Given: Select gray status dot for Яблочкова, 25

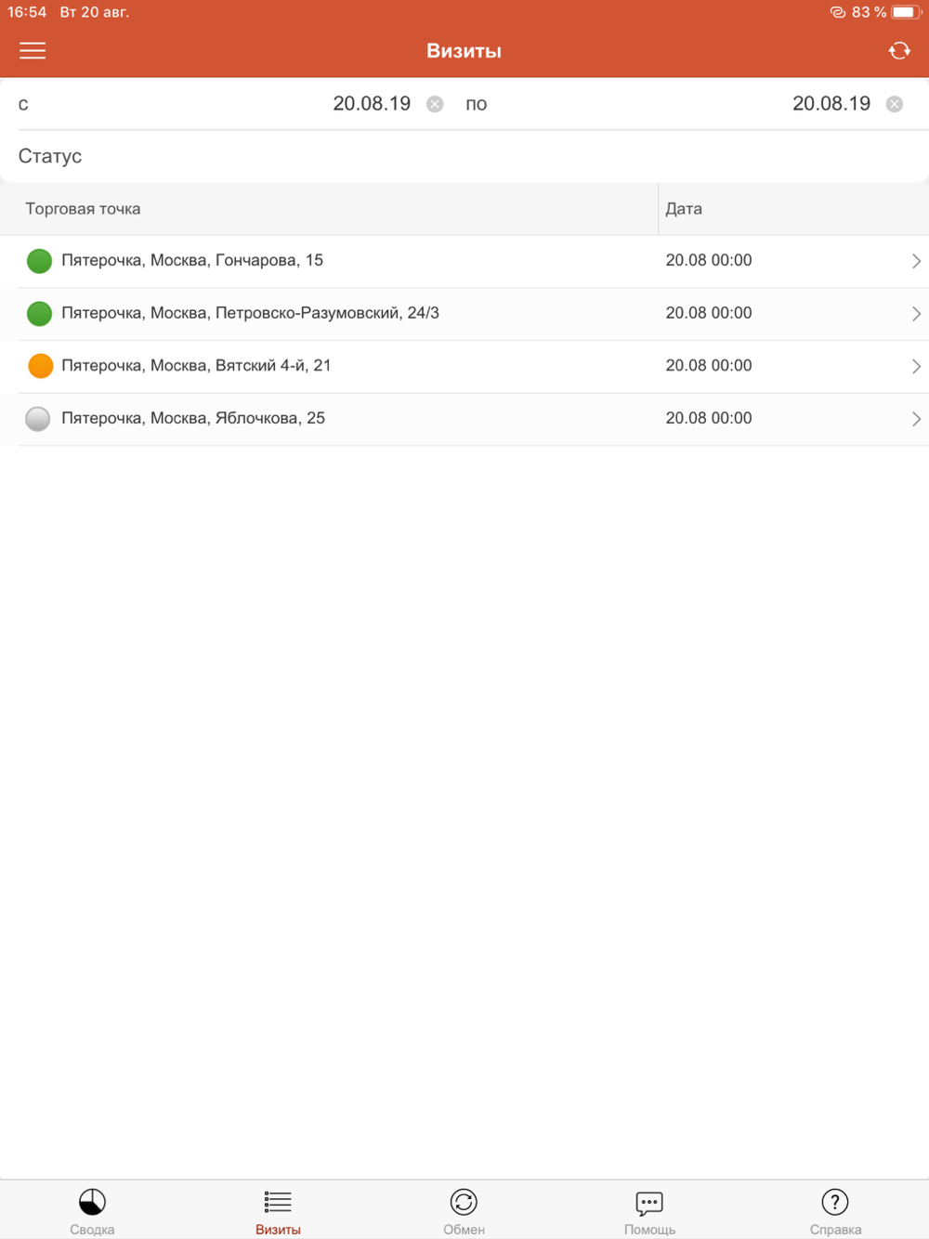Looking at the screenshot, I should click(38, 419).
